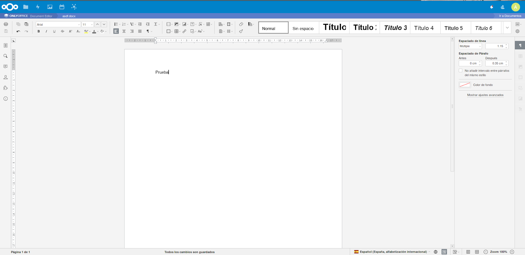Open the paragraph line spacing dropdown in toolbar

click(157, 24)
